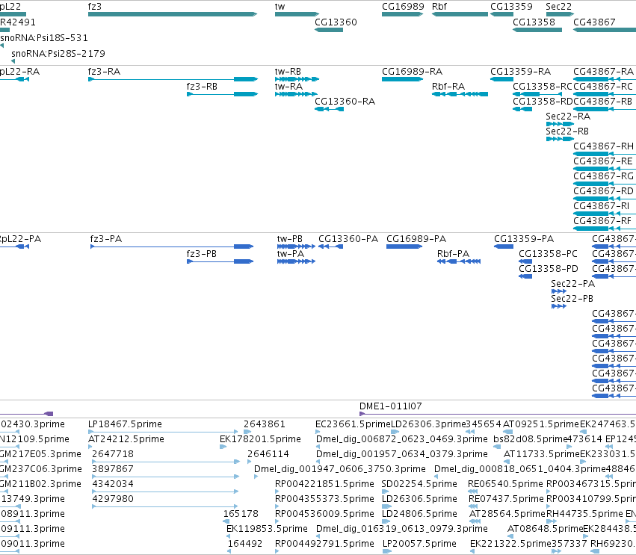The width and height of the screenshot is (636, 555).
Task: Click the Rbf-RA transcript
Action: tap(460, 94)
